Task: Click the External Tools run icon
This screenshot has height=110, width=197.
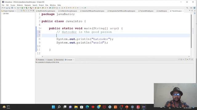Action: 31,8
